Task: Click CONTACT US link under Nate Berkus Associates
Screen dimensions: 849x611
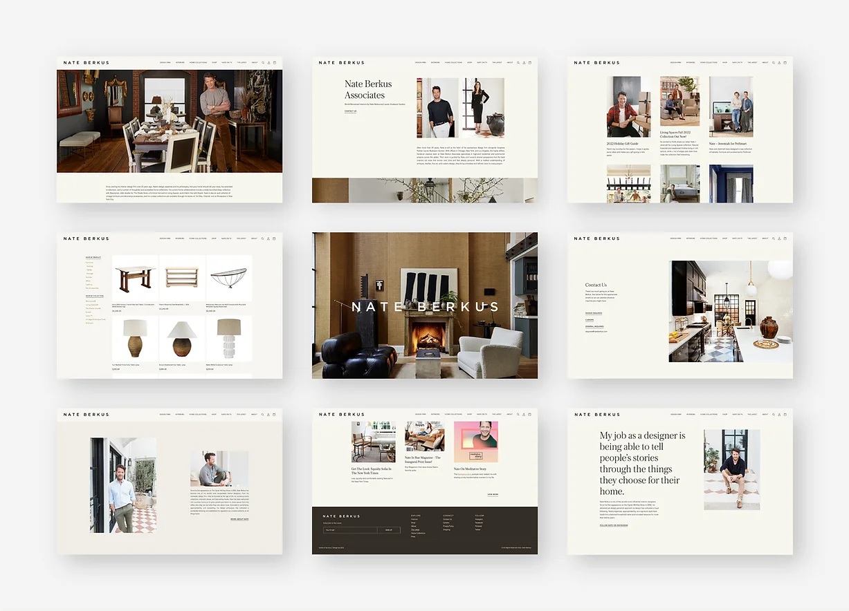Action: coord(350,111)
